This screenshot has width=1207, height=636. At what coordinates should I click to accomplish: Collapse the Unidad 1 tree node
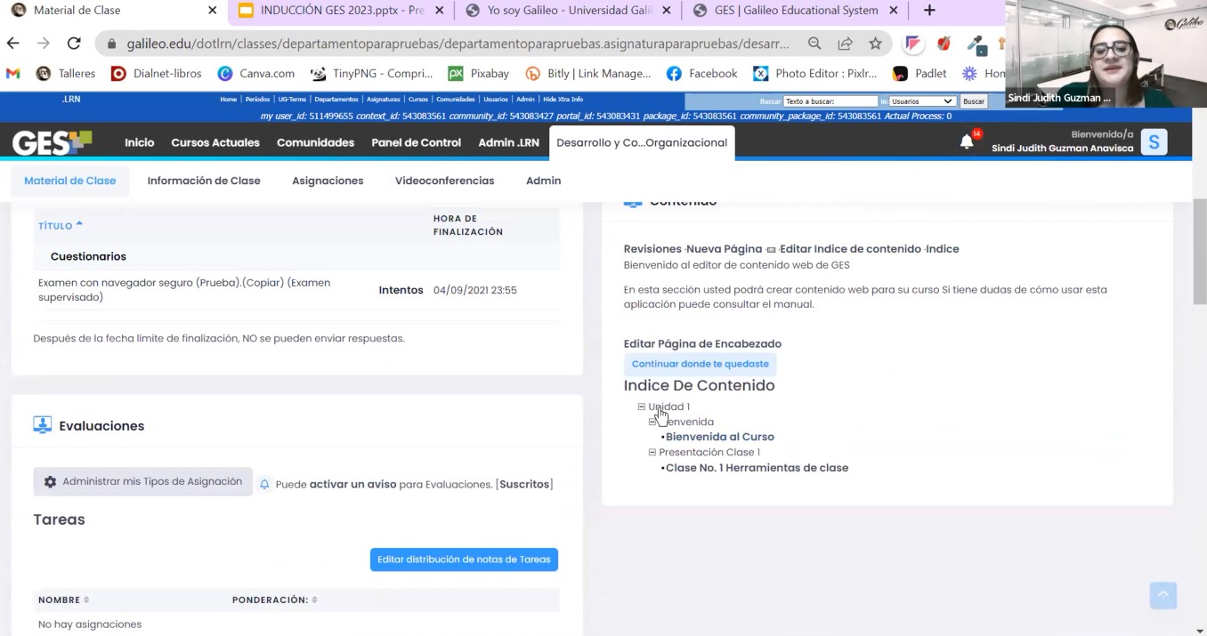[641, 407]
